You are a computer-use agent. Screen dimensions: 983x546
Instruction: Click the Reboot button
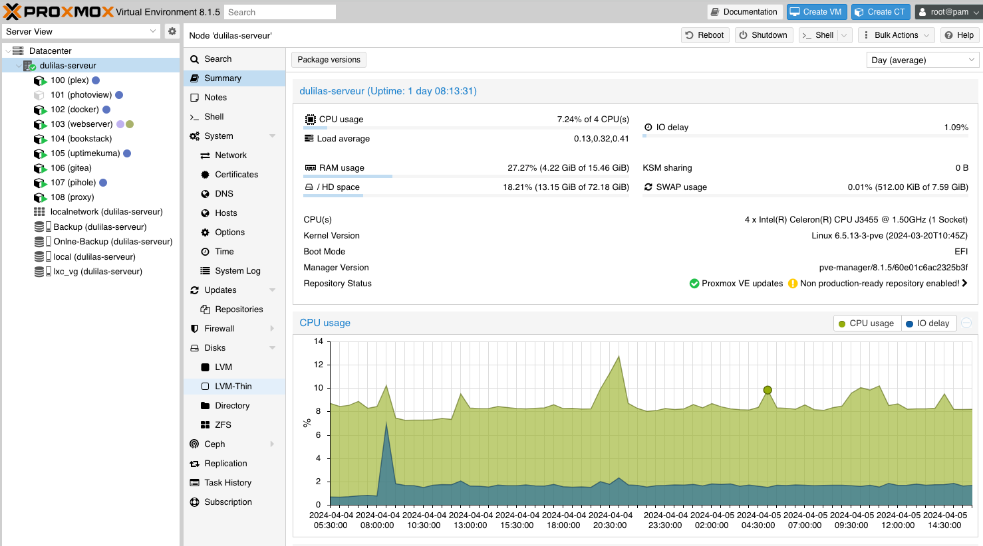click(705, 35)
